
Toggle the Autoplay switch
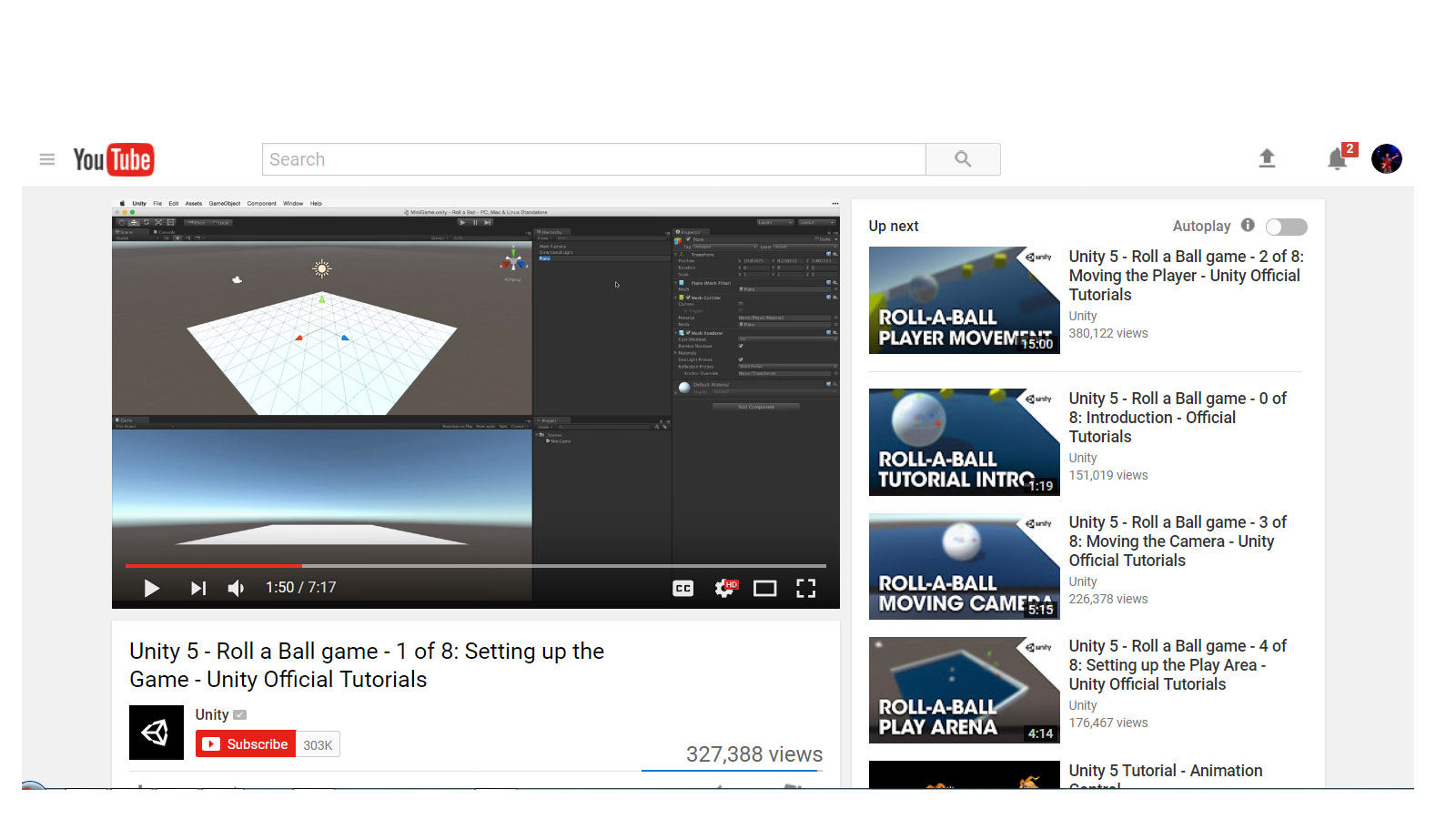(1287, 227)
